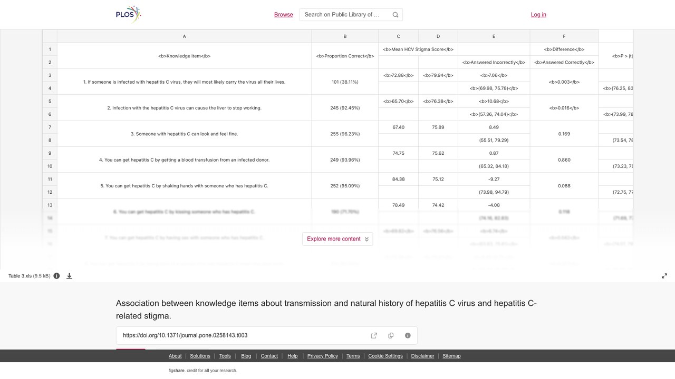Select row 3 header
The width and height of the screenshot is (675, 379).
[x=50, y=75]
